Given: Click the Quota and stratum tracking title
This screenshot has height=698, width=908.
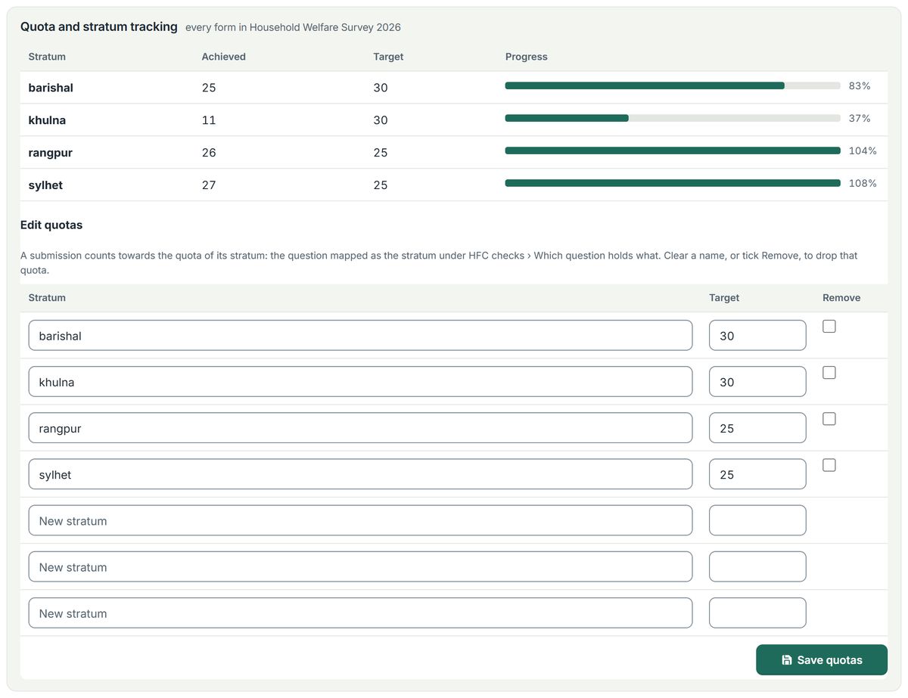Looking at the screenshot, I should (x=99, y=27).
